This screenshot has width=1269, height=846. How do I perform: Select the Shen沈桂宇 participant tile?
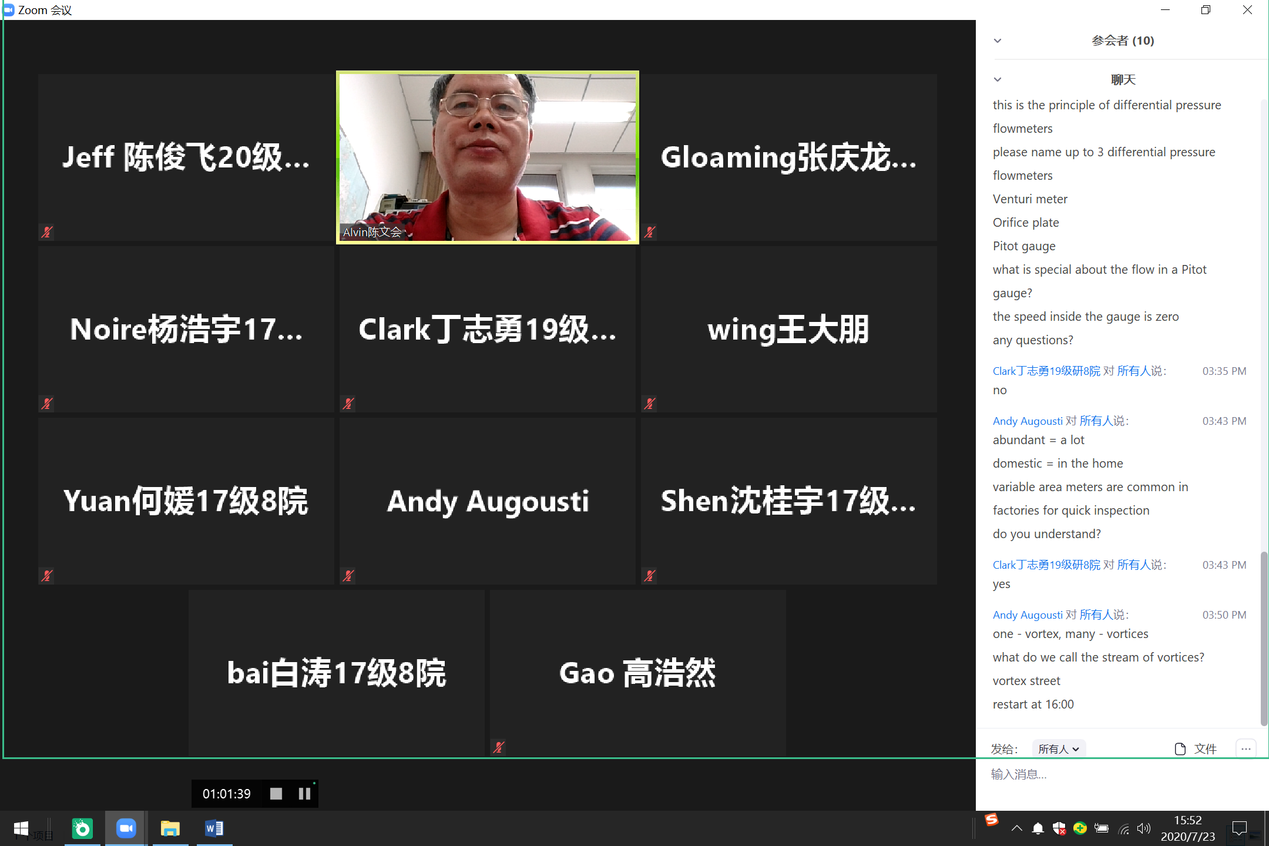click(x=789, y=501)
